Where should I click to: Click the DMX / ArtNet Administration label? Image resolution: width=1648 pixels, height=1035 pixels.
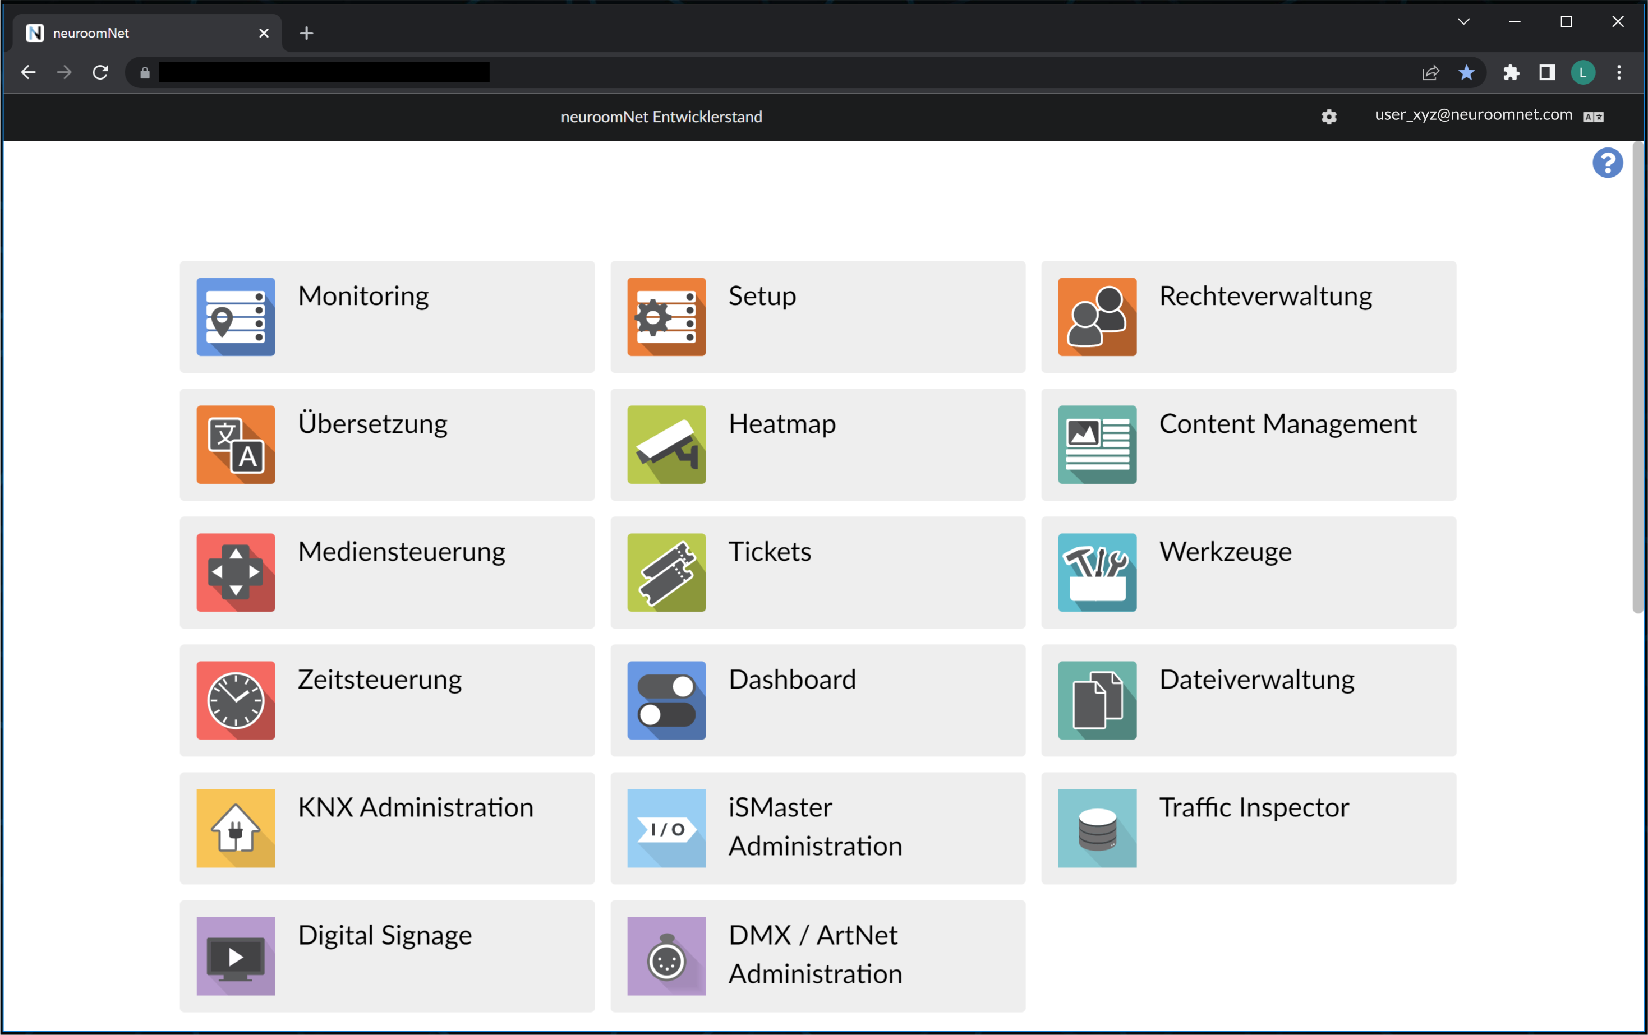coord(815,954)
